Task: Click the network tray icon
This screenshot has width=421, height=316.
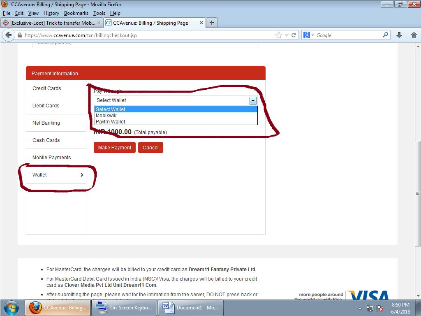Action: pyautogui.click(x=370, y=308)
